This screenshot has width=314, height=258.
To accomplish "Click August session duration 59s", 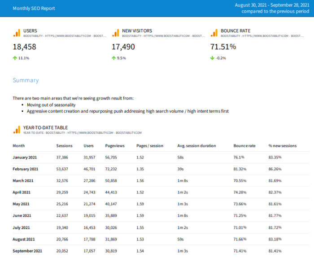I will tap(180, 239).
